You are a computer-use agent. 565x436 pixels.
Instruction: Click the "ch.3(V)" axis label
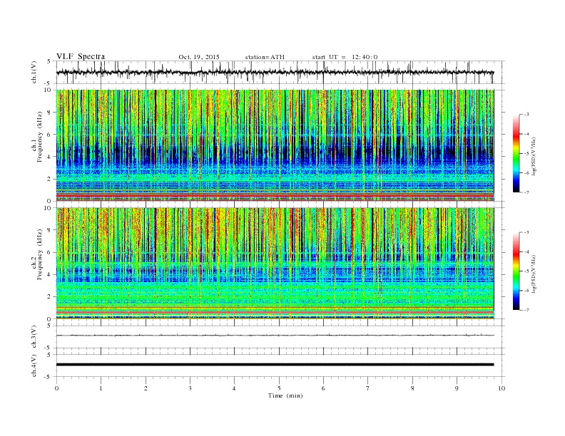point(34,337)
